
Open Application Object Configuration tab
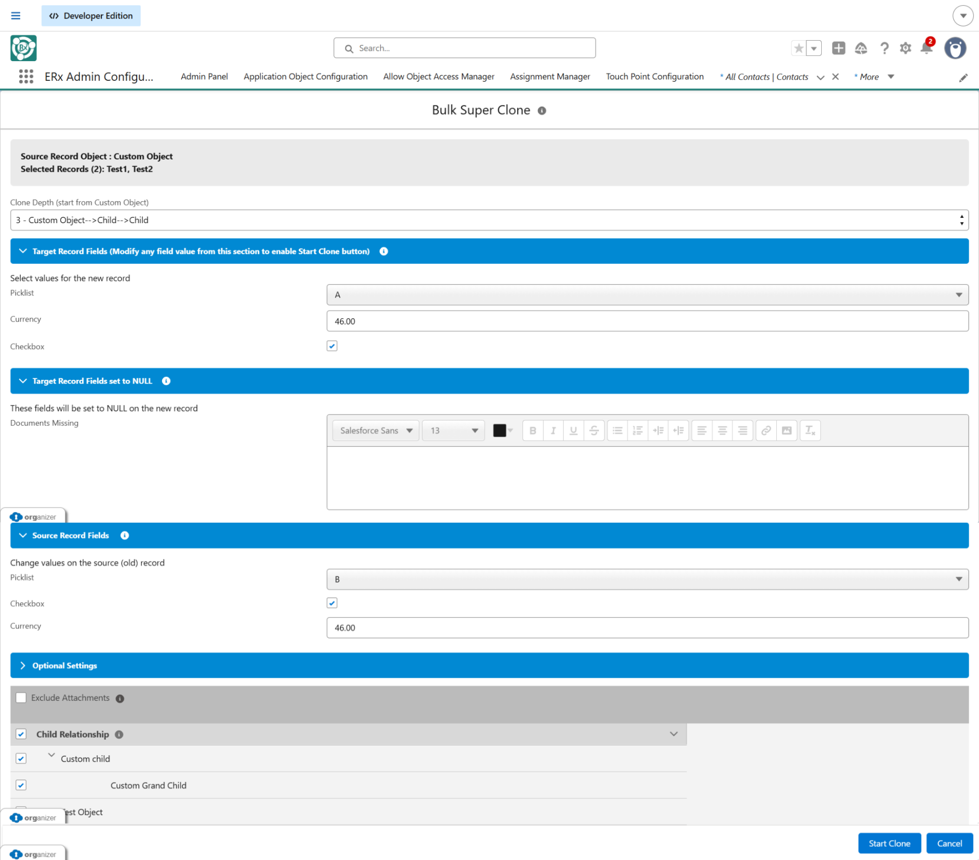pos(306,76)
